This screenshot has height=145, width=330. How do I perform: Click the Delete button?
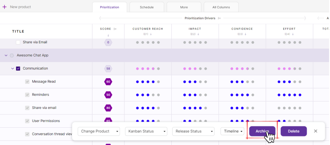pyautogui.click(x=293, y=131)
